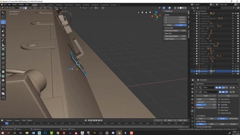240x135 pixels.
Task: Select the Bevel tool
Action: (x=3, y=58)
